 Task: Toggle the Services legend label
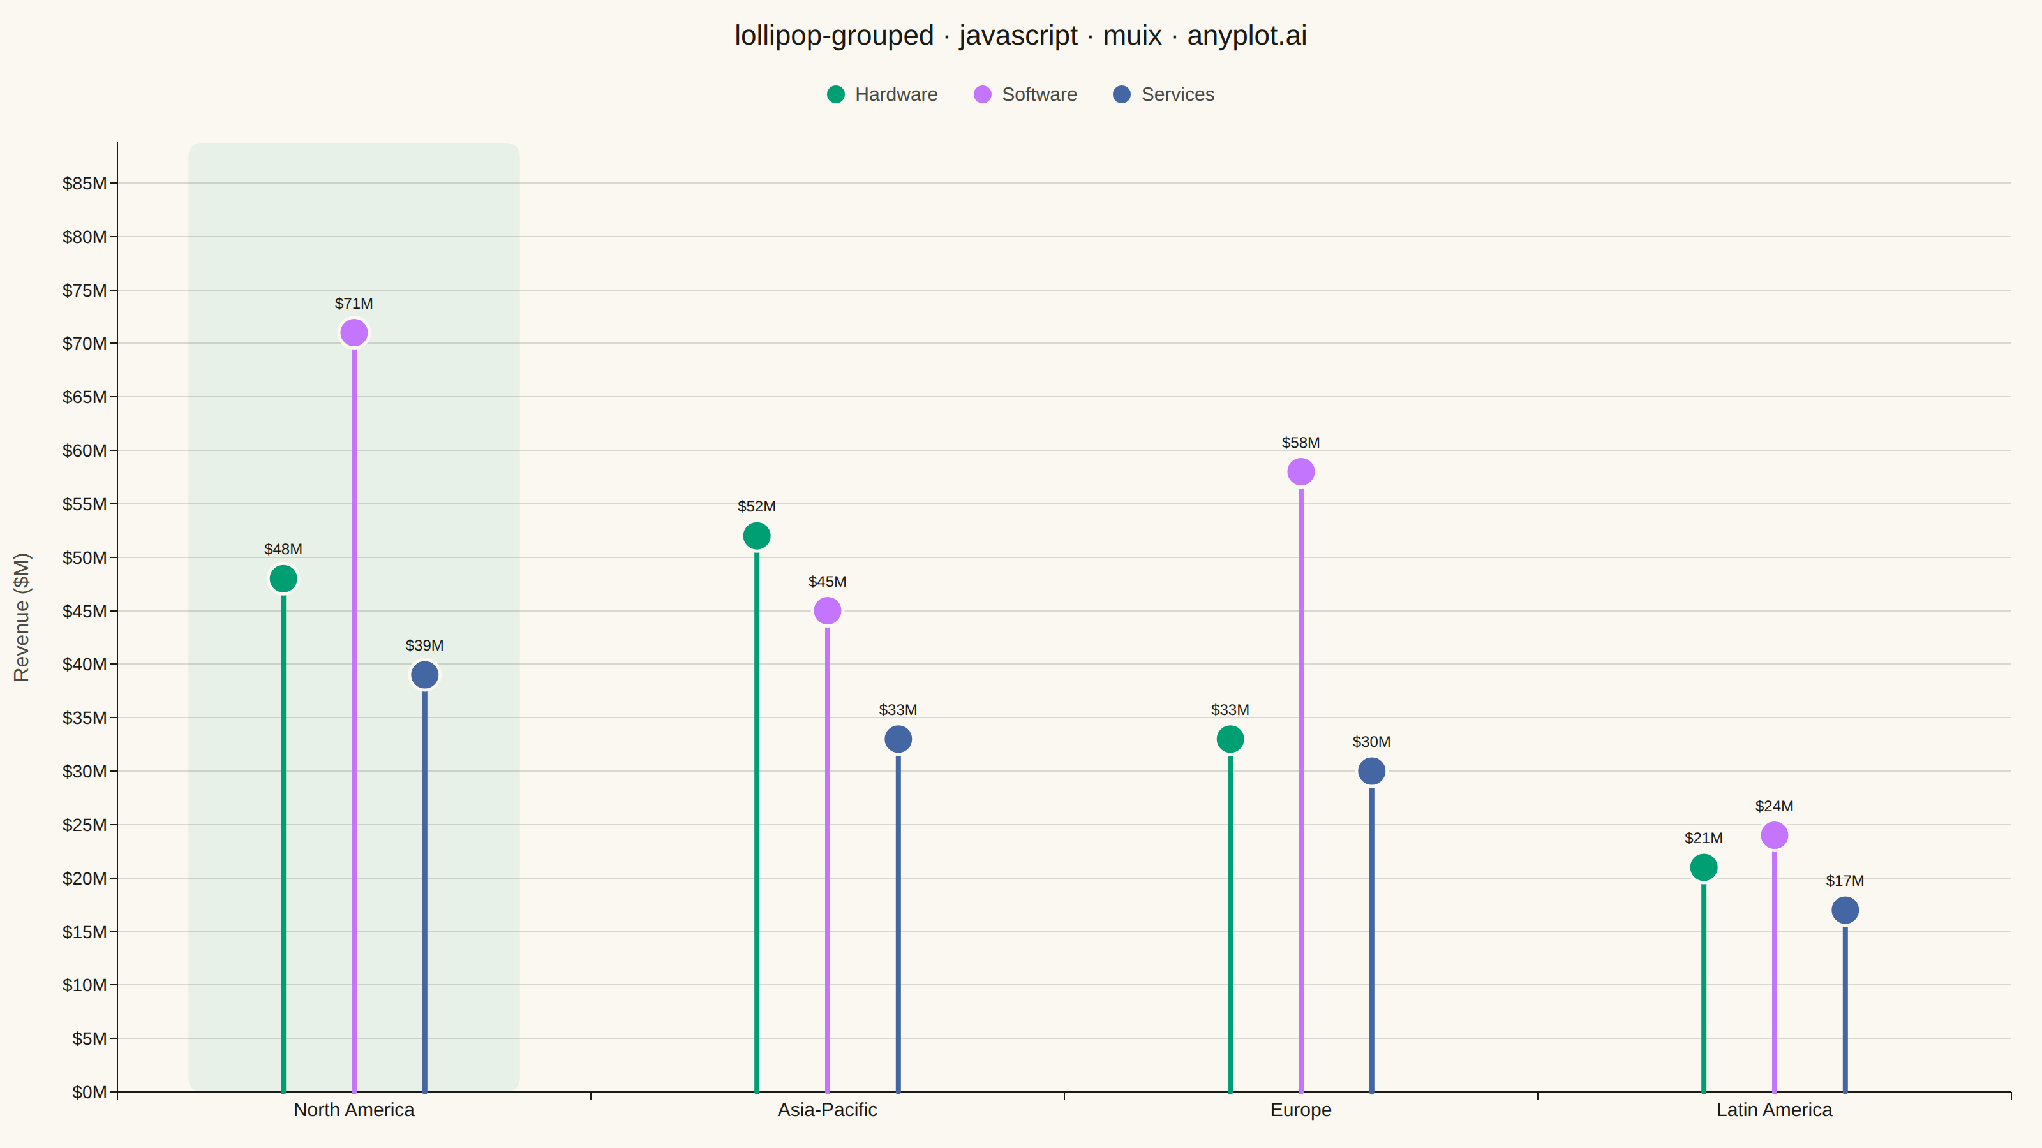tap(1177, 94)
